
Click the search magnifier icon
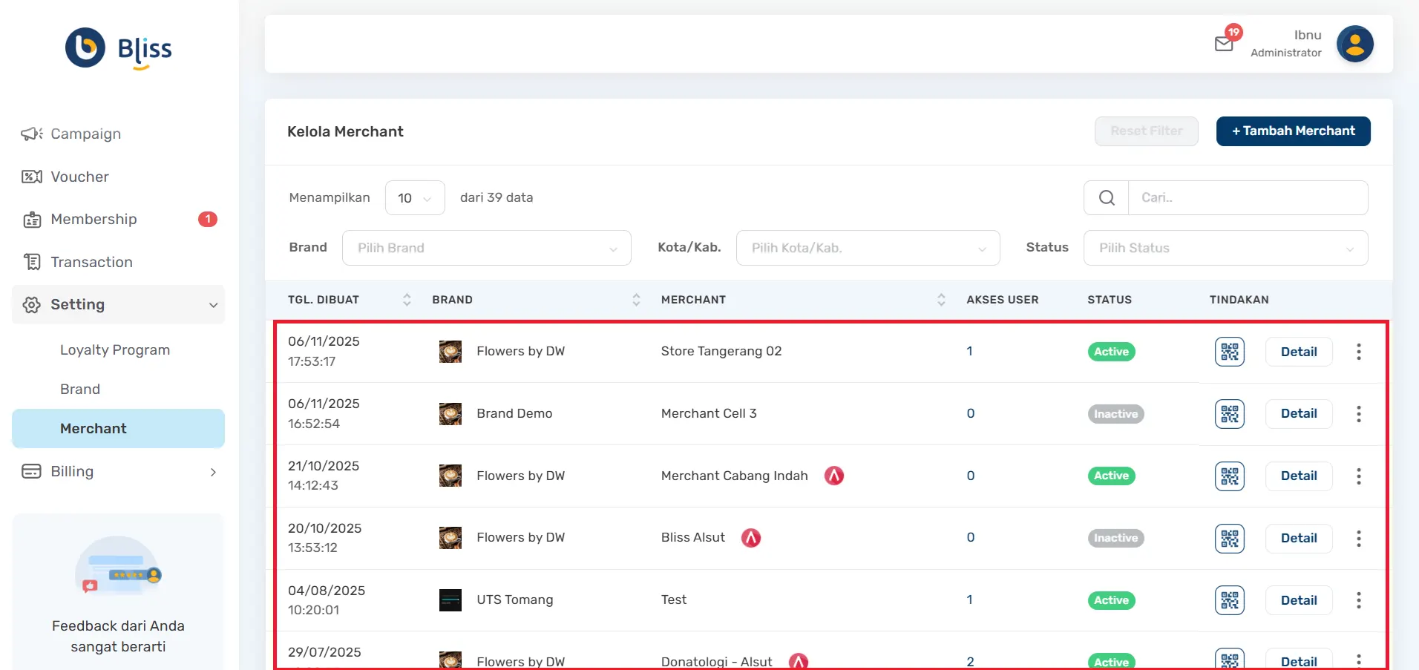[x=1106, y=198]
